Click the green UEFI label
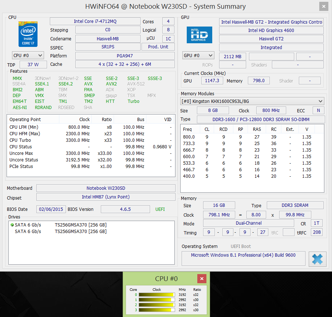 click(x=160, y=209)
